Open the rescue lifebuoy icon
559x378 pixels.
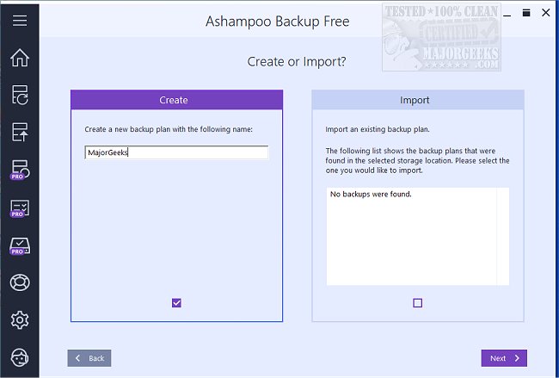tap(20, 282)
